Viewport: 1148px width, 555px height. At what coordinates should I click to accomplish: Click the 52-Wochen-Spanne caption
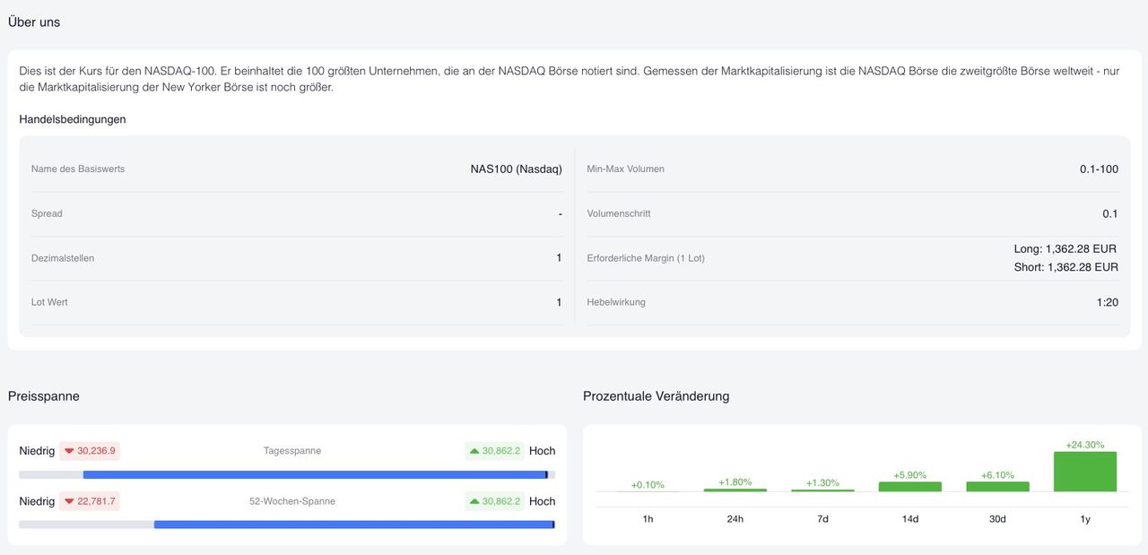292,501
